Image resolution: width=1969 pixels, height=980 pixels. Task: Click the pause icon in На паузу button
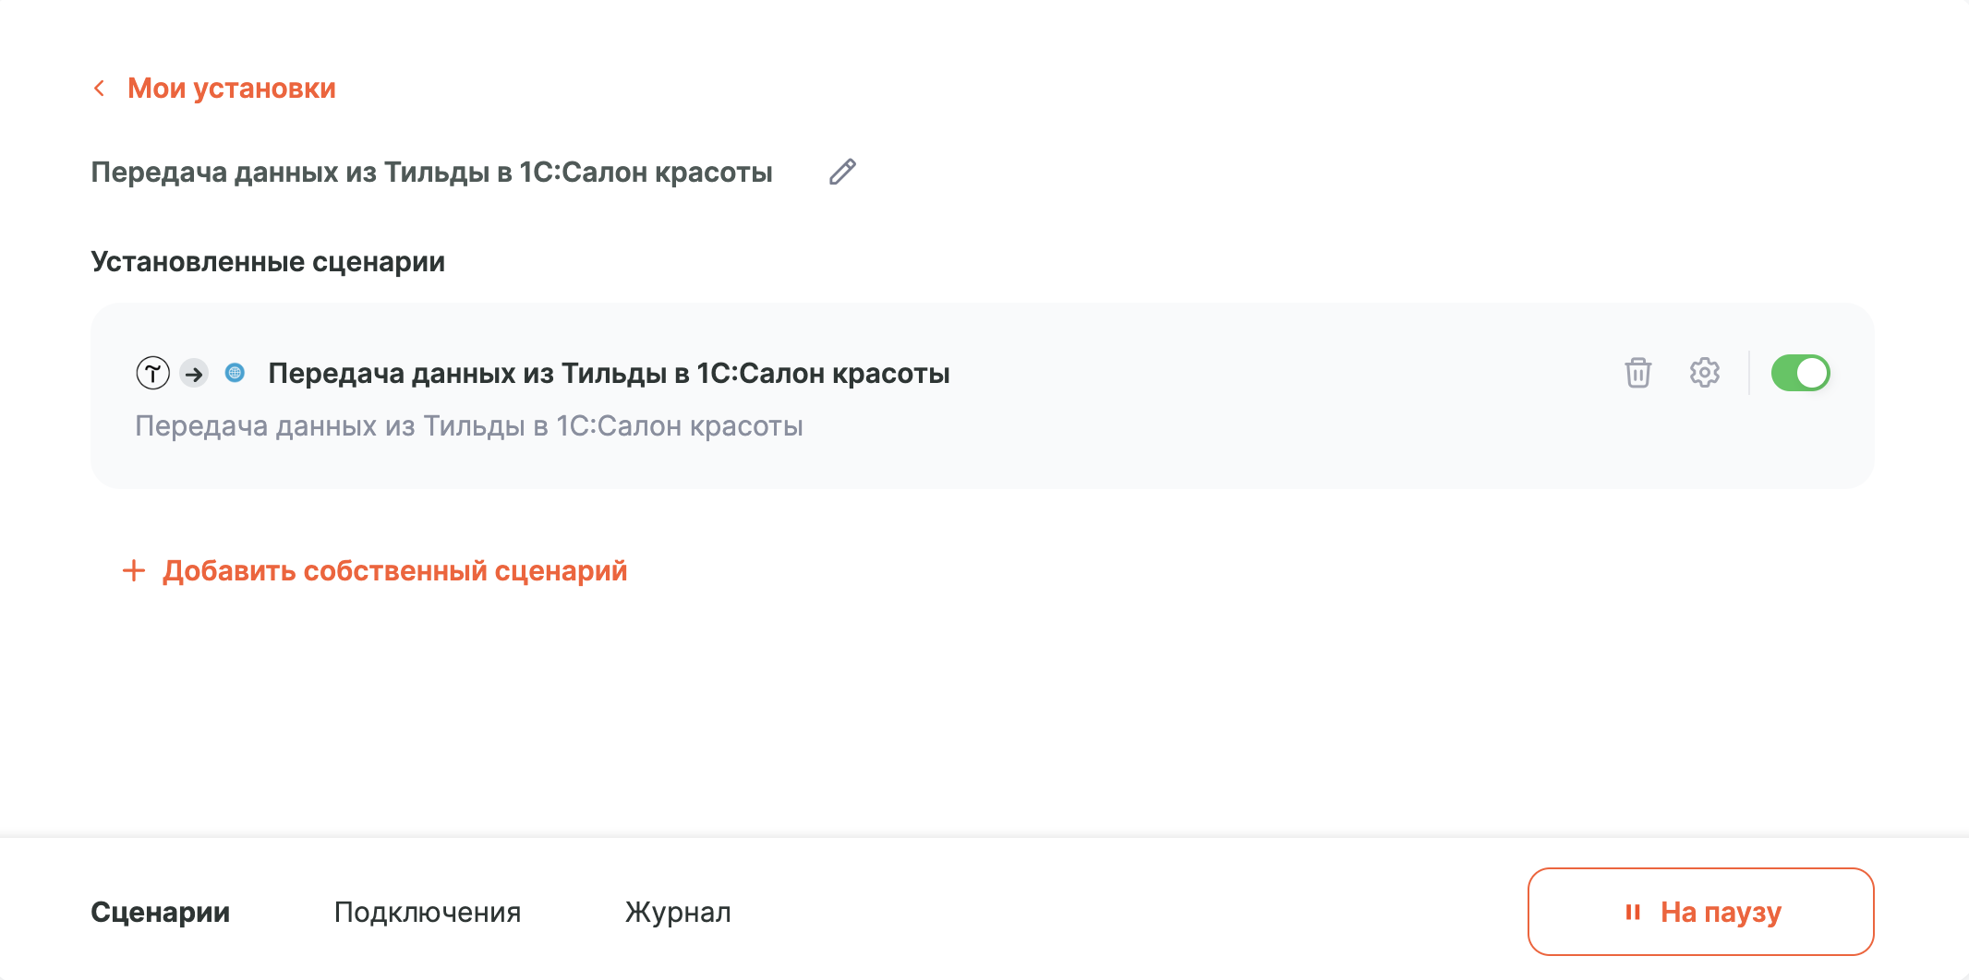[x=1633, y=912]
